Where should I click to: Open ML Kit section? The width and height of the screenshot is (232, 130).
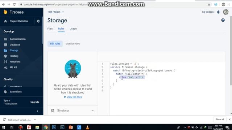(x=13, y=68)
